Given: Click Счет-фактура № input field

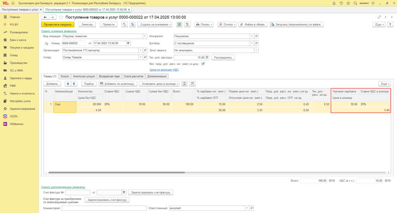Looking at the screenshot, I should click(78, 192).
